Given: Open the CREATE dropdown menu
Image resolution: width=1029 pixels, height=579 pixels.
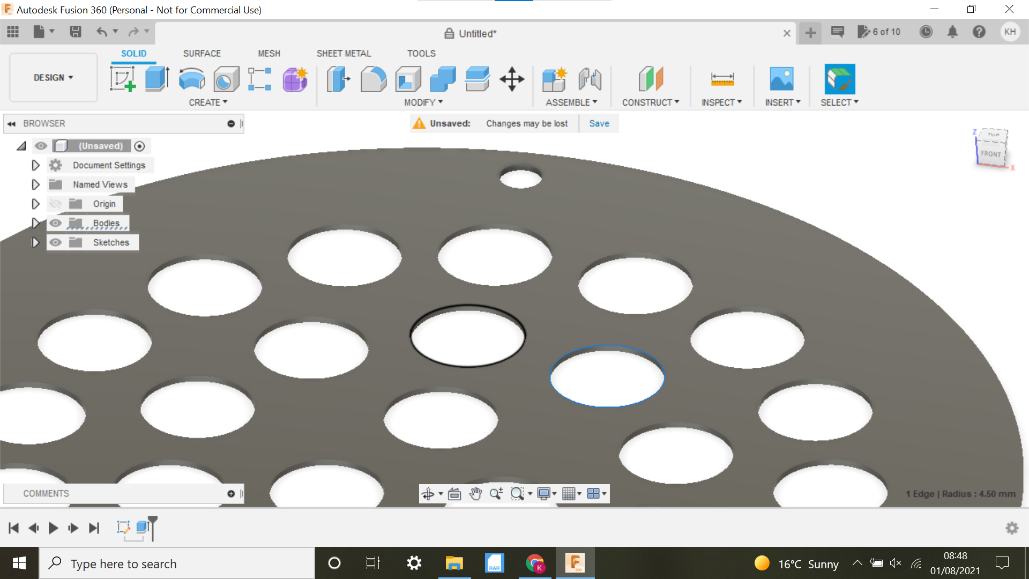Looking at the screenshot, I should 208,102.
